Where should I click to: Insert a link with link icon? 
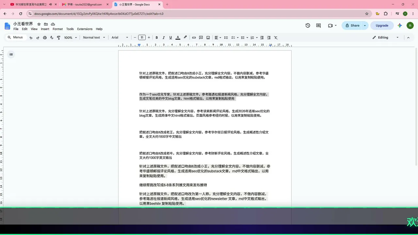point(194,38)
